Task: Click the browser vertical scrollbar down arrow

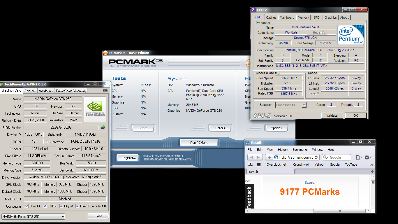Action: [x=373, y=206]
